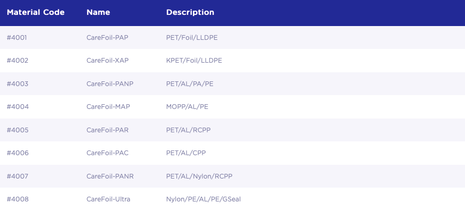Select the CareFoil-PAR name

(108, 130)
